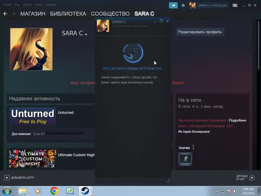Screen dimensions: 261x196
Task: Open the Друзья menu
Action: point(27,5)
